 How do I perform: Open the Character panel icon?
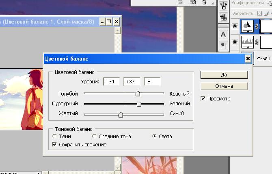pos(223,35)
